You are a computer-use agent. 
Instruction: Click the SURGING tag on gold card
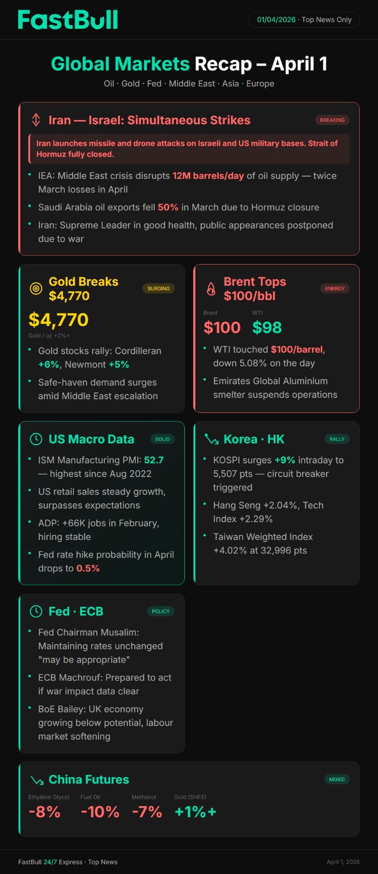click(158, 289)
